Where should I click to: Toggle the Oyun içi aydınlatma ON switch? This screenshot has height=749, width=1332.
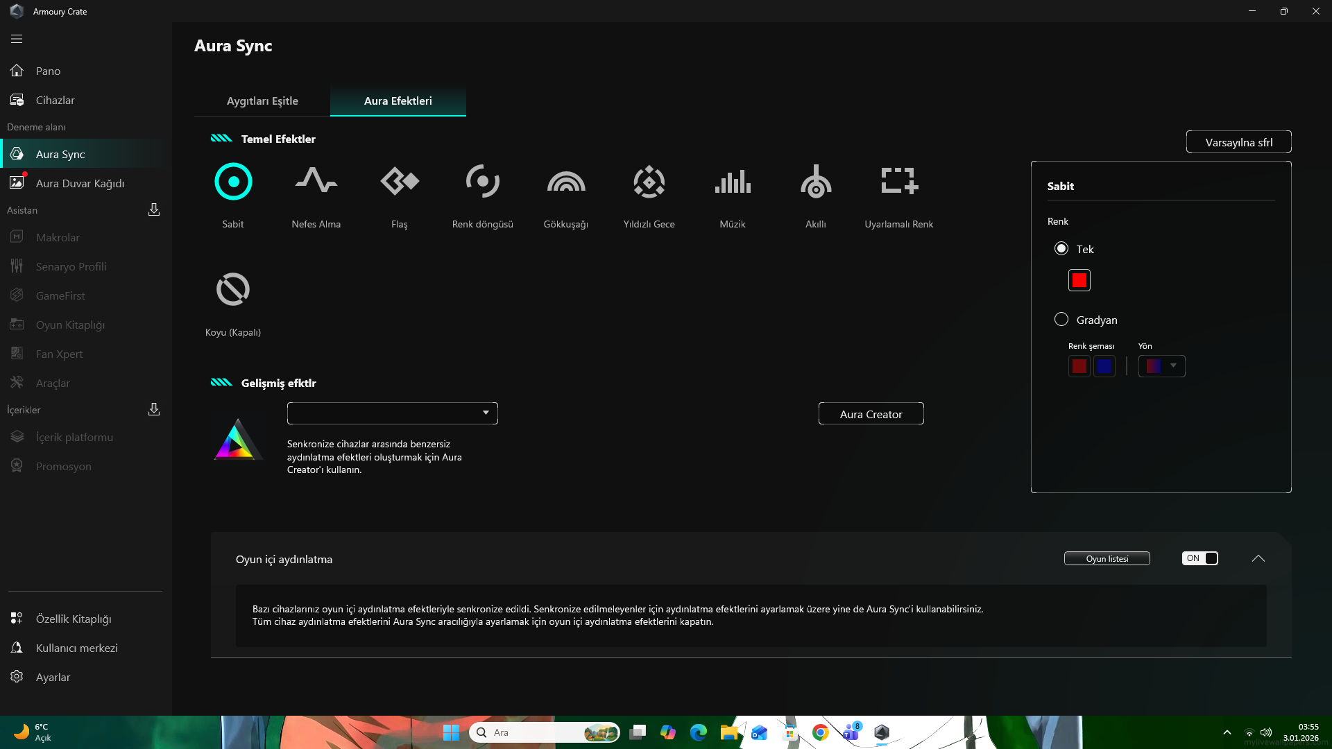click(1200, 558)
